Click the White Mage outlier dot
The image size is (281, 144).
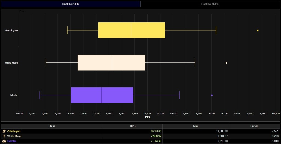[x=226, y=63]
